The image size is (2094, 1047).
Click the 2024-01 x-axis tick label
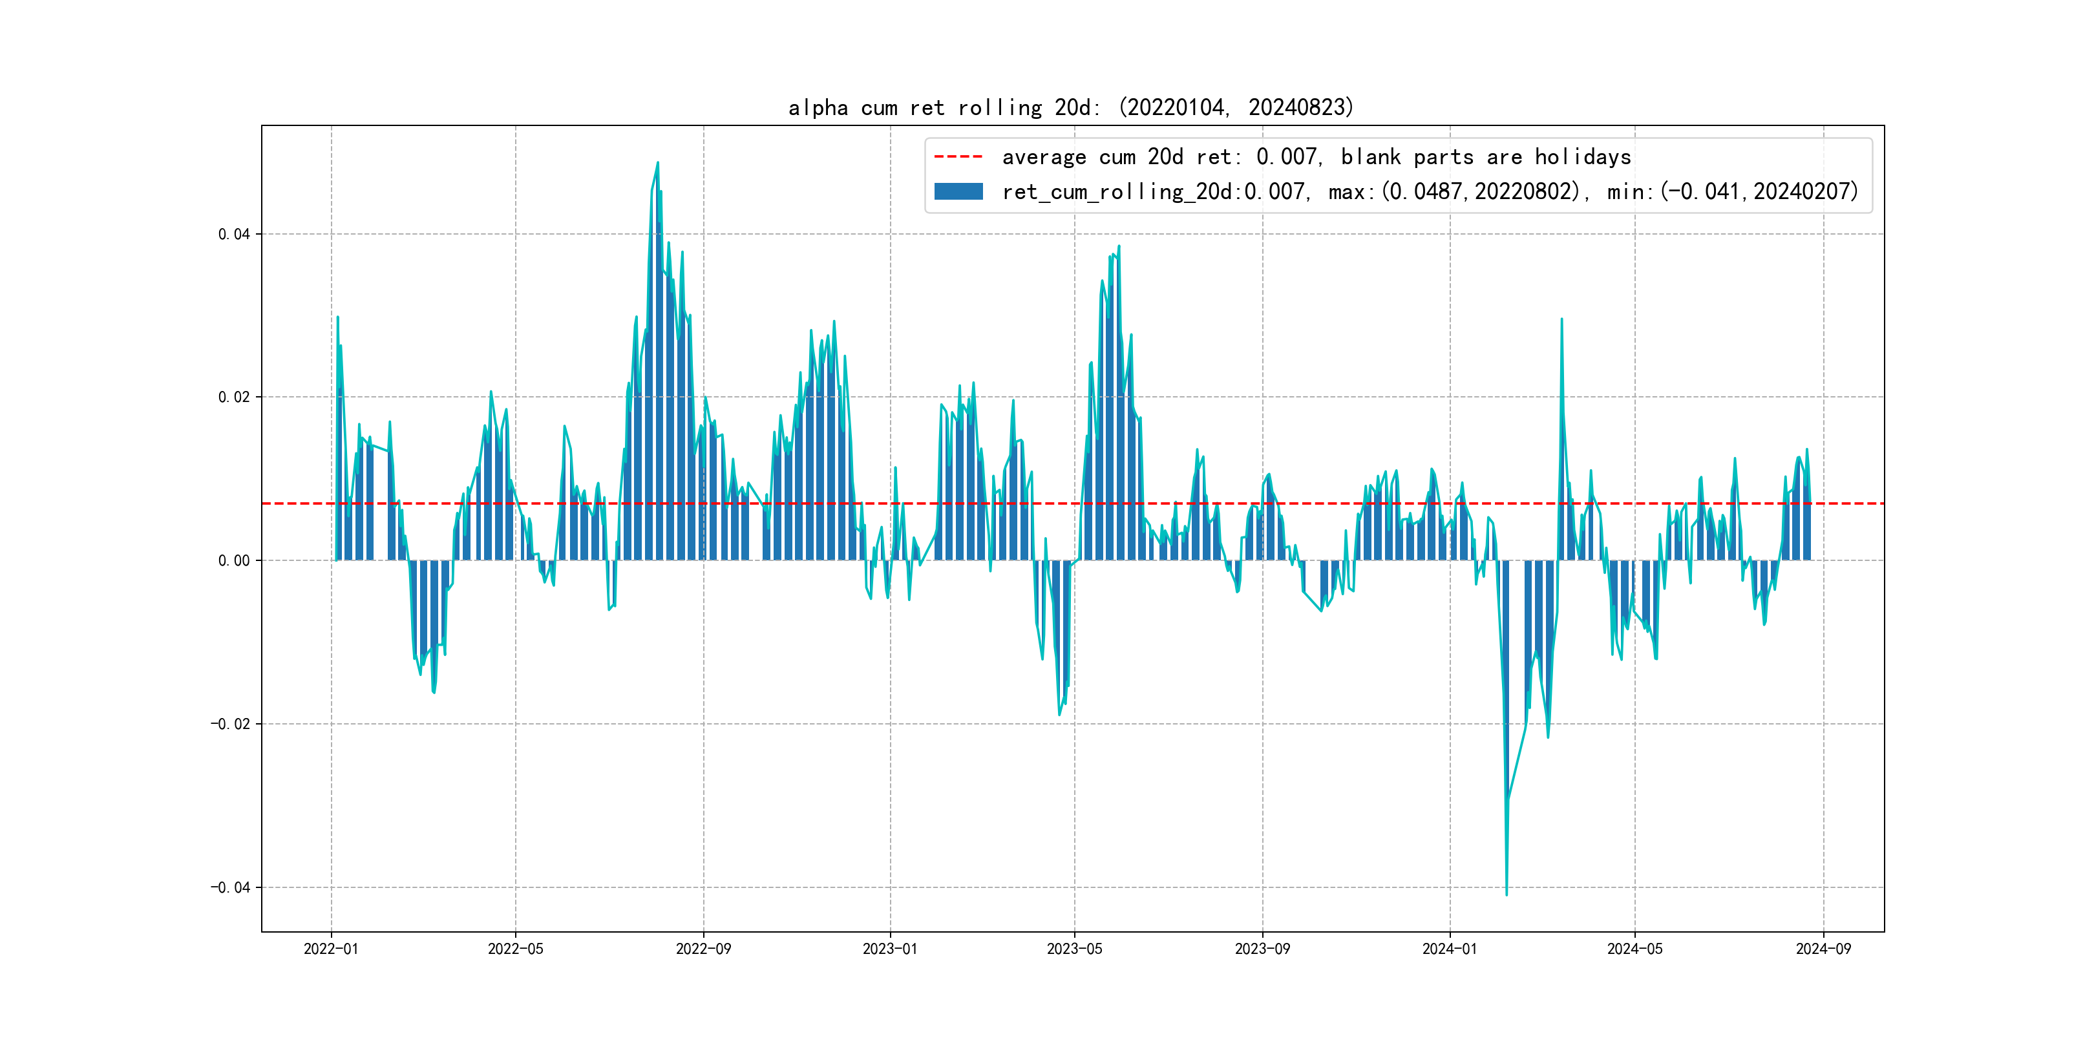tap(1450, 949)
